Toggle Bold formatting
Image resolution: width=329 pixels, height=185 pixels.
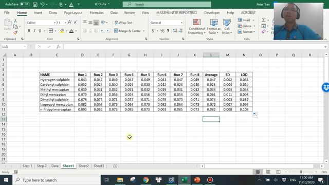point(29,31)
